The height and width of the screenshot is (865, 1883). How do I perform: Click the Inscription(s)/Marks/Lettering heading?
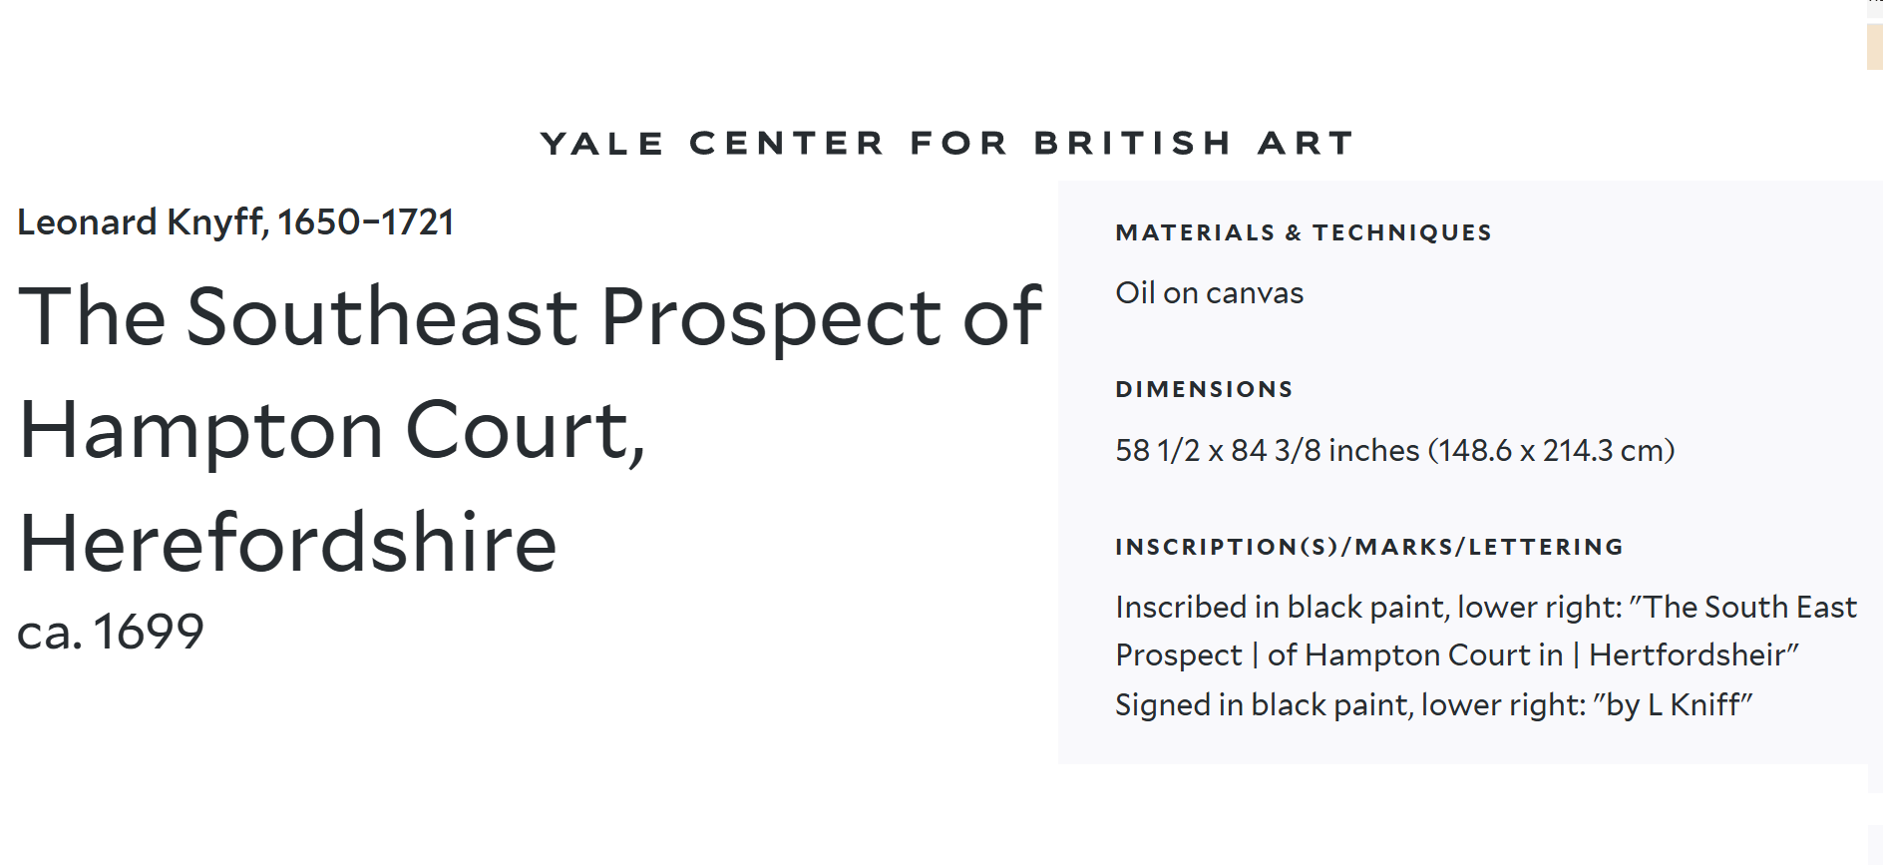[x=1369, y=548]
